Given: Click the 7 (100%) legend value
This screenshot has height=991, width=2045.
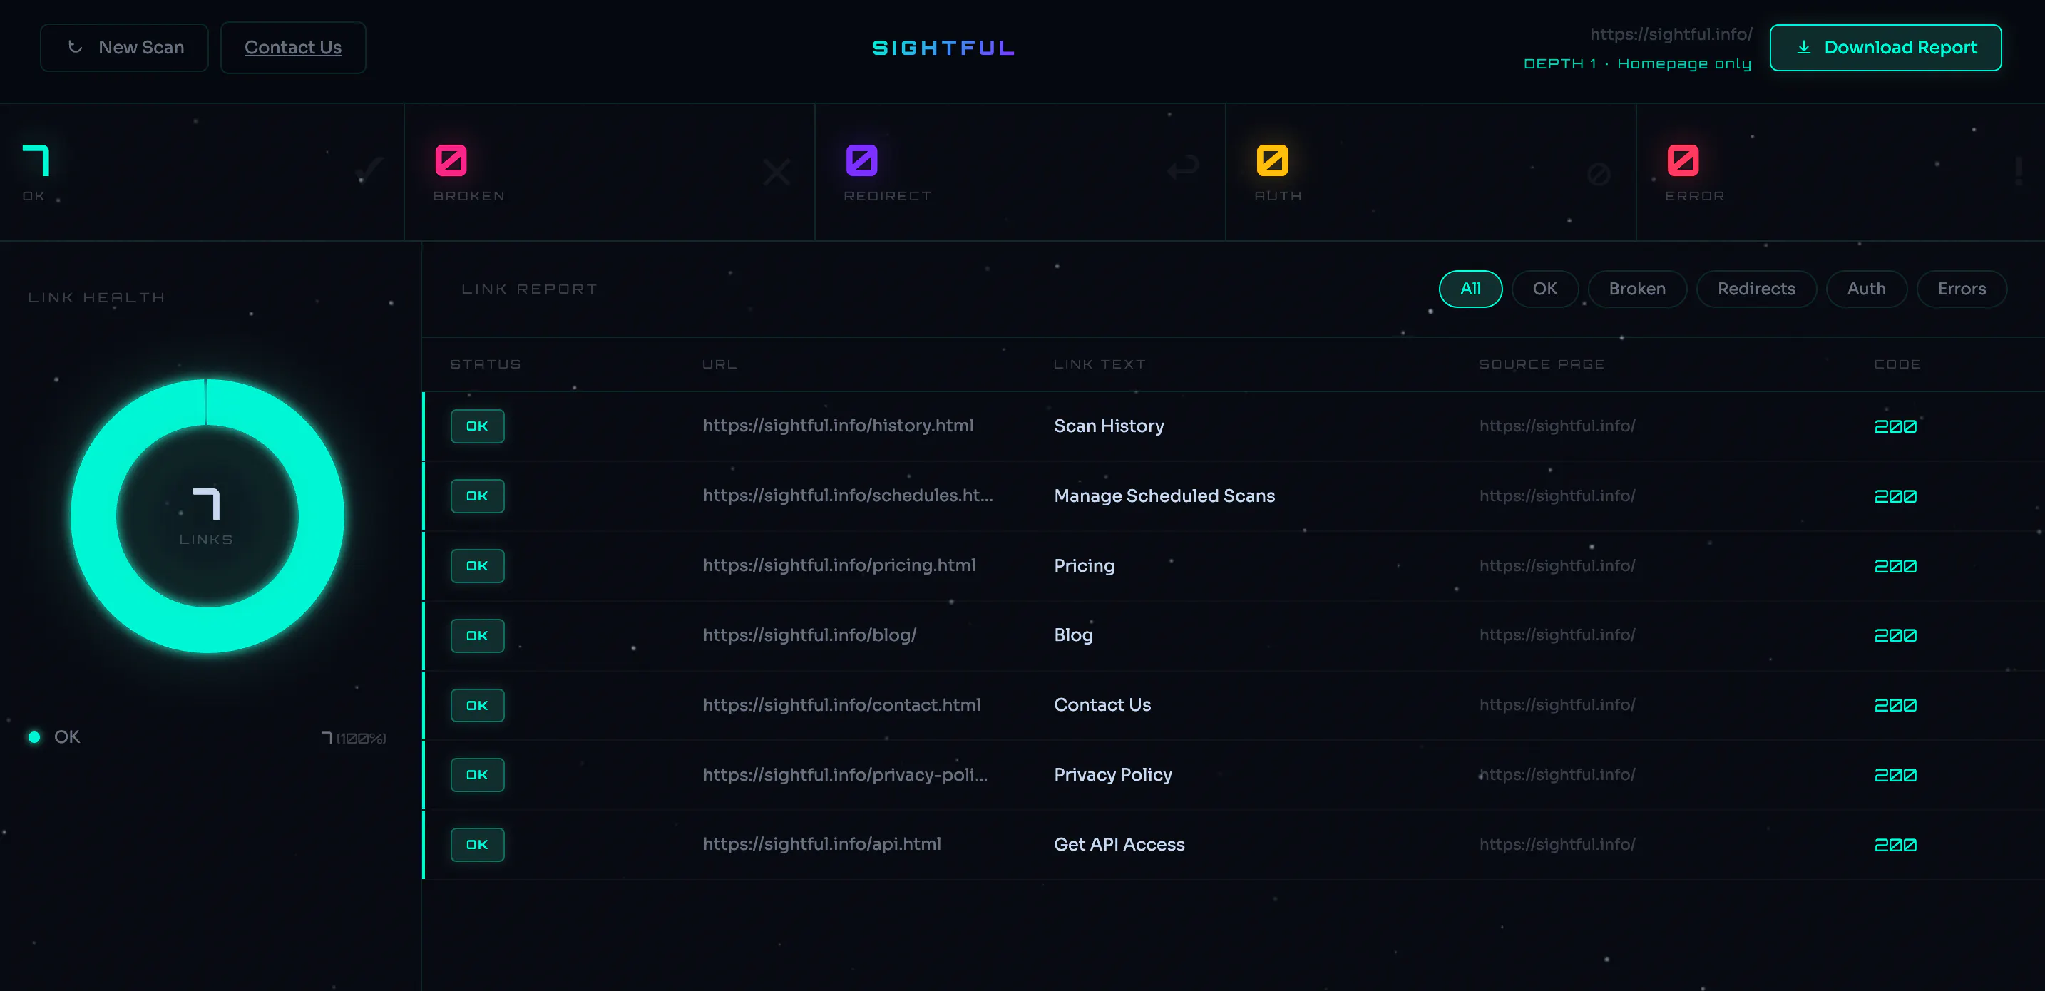Looking at the screenshot, I should [353, 738].
